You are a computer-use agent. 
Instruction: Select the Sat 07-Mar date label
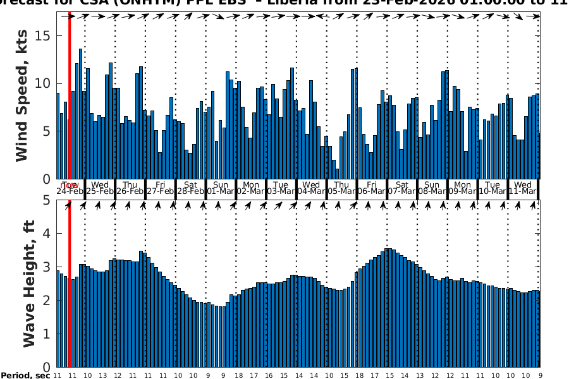(x=401, y=188)
